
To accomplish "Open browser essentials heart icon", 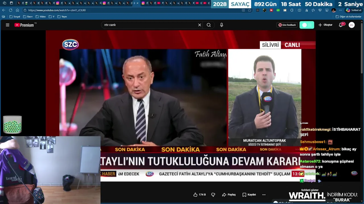I will pyautogui.click(x=320, y=10).
